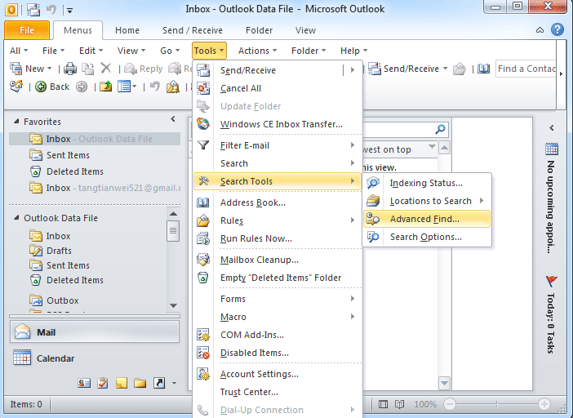
Task: Click the Print icon in toolbar
Action: click(70, 69)
